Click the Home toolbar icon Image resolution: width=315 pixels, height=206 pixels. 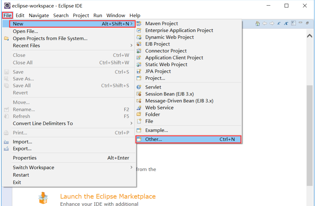click(x=257, y=23)
